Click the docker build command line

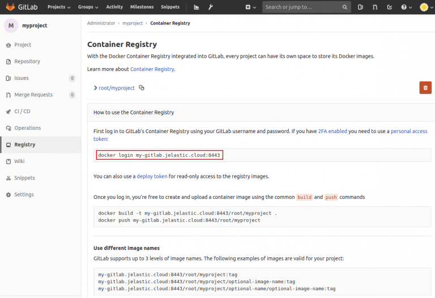point(187,213)
